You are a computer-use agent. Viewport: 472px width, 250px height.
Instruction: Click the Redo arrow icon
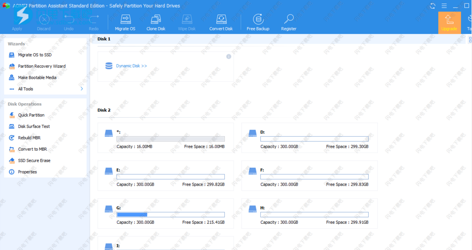click(94, 19)
